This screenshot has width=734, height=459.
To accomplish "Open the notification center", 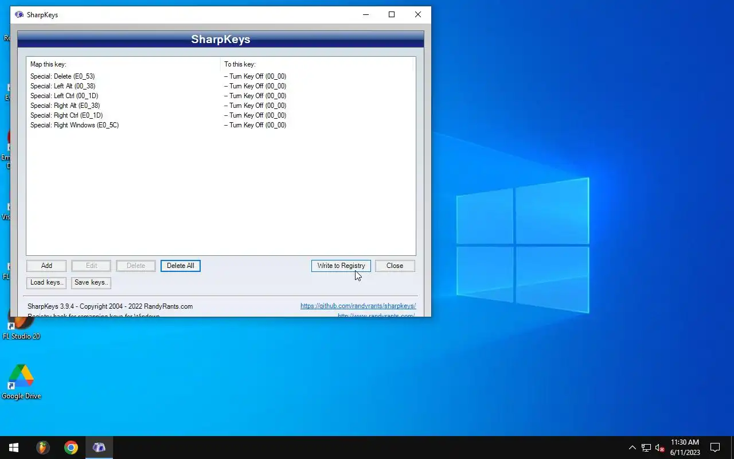I will (x=715, y=448).
